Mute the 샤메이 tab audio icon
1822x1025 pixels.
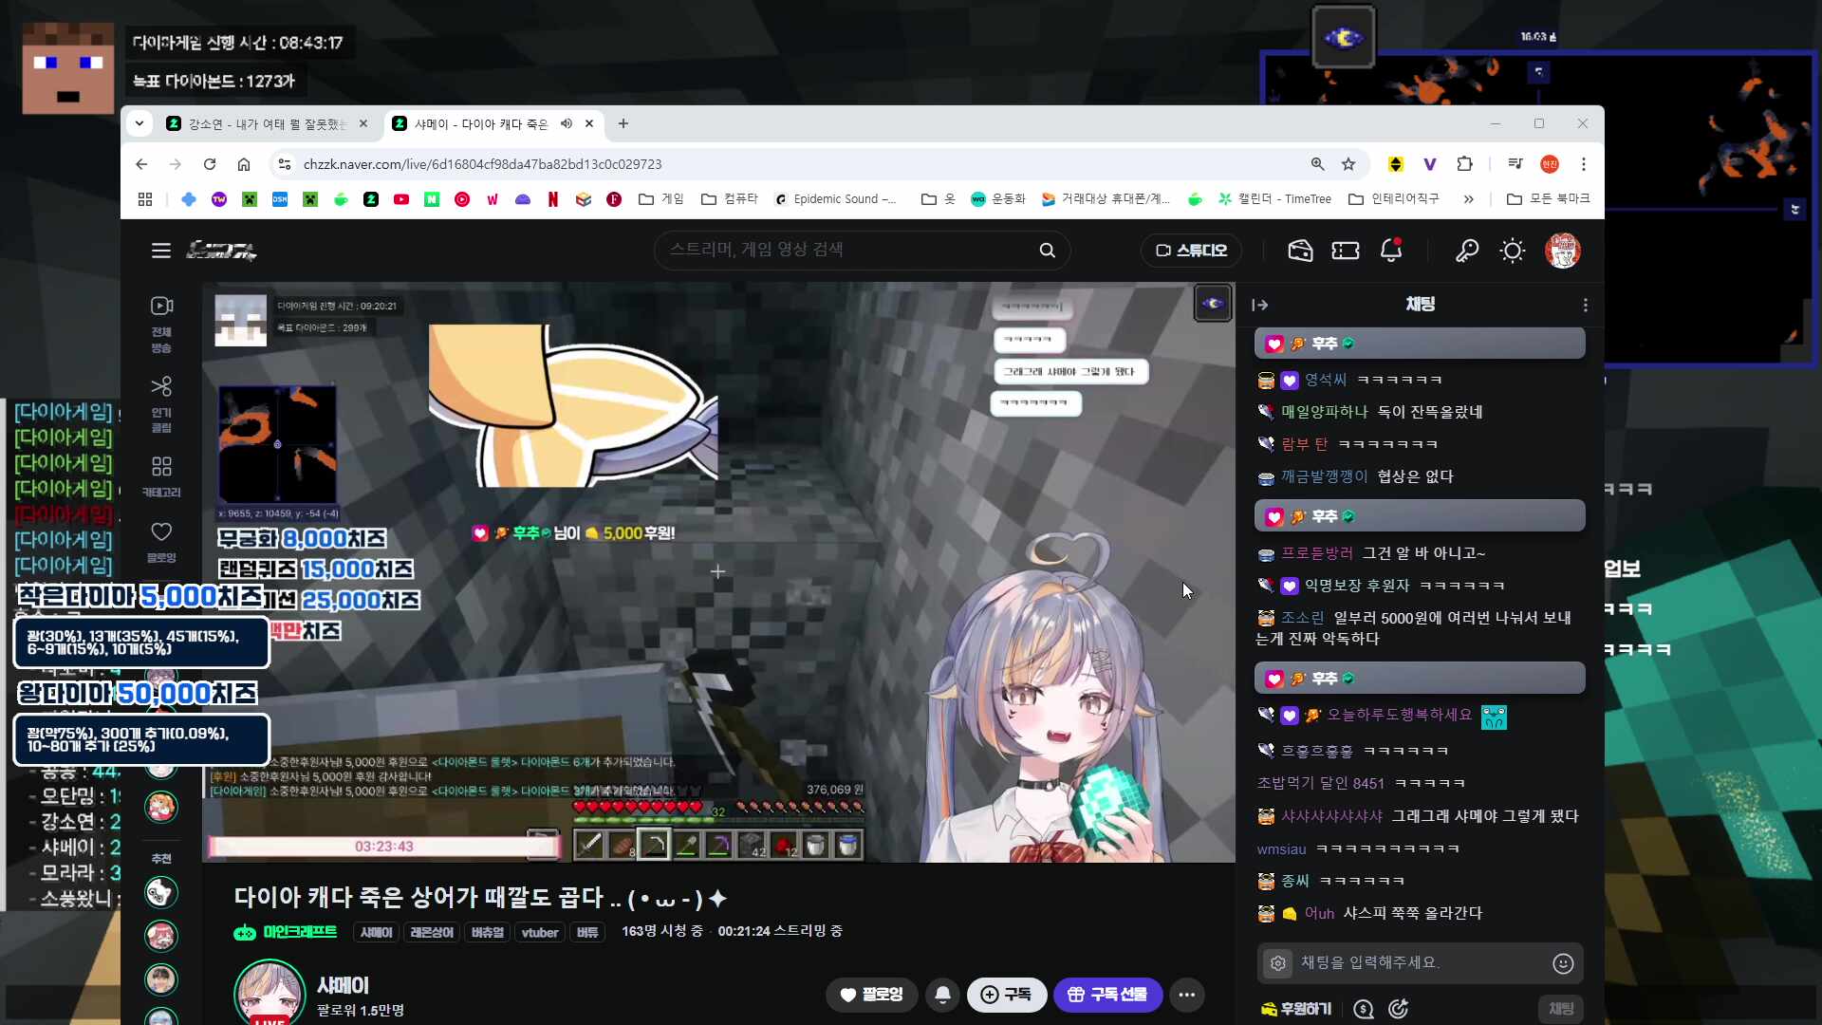coord(567,123)
